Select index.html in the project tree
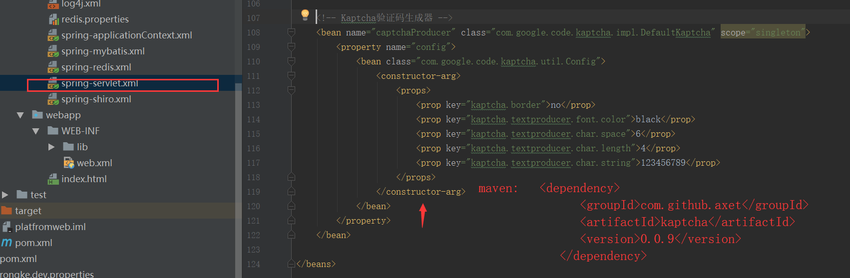 coord(84,179)
